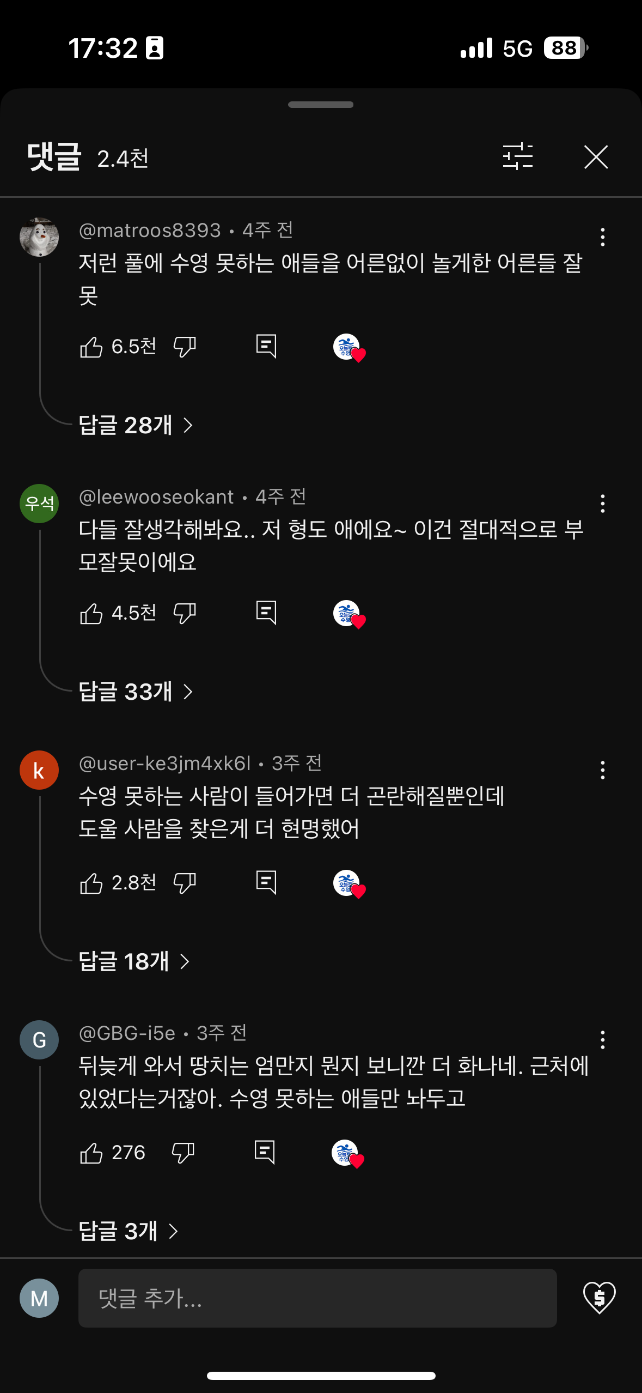Expand the 답글 18개 replies
The width and height of the screenshot is (642, 1393).
[134, 961]
